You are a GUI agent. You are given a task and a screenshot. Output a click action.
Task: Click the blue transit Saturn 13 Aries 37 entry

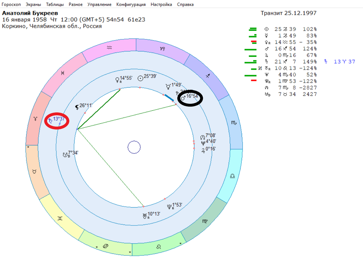tap(340, 61)
